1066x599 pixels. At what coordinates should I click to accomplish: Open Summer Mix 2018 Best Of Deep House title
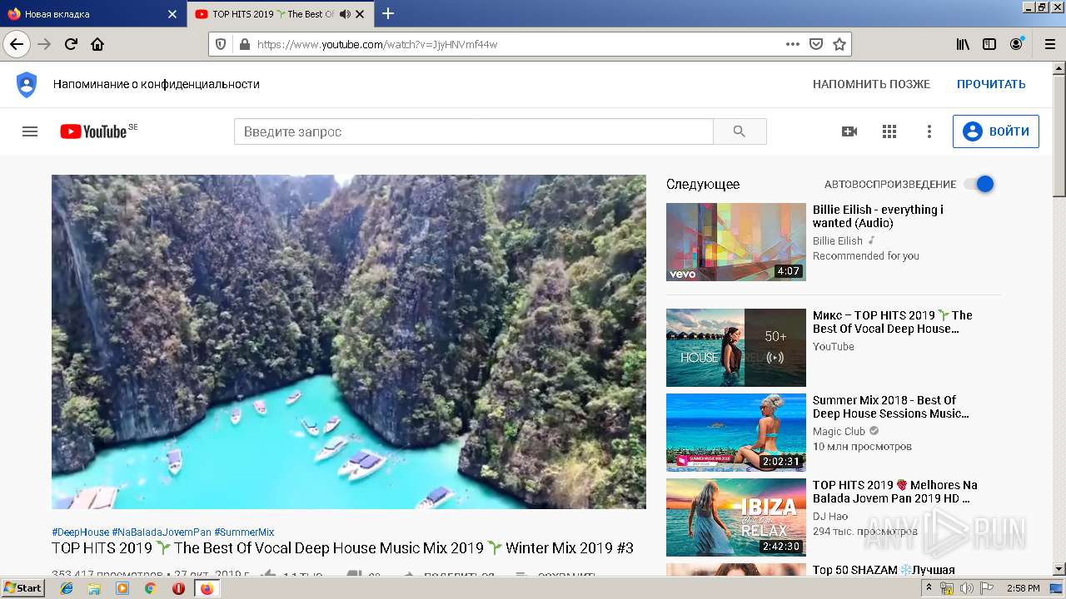tap(891, 407)
